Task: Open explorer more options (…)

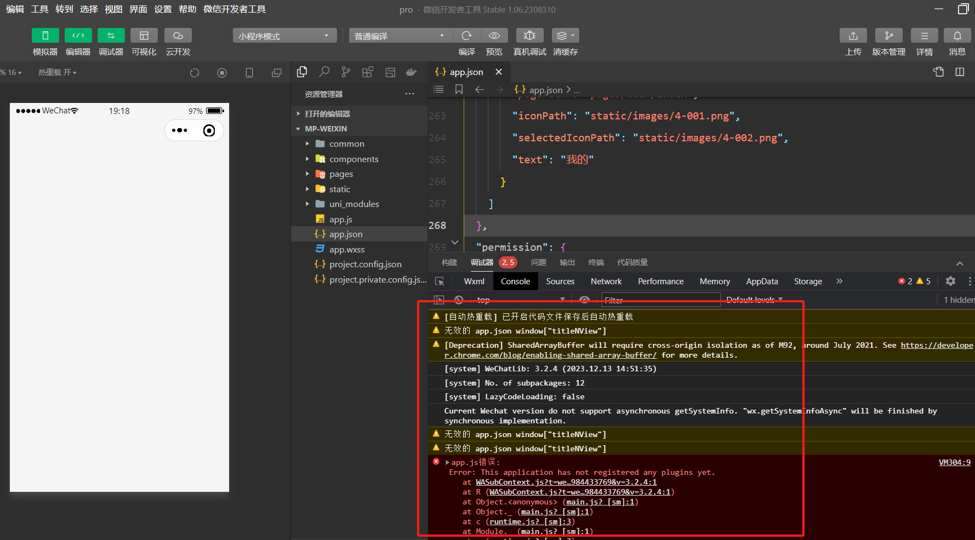Action: pyautogui.click(x=409, y=94)
